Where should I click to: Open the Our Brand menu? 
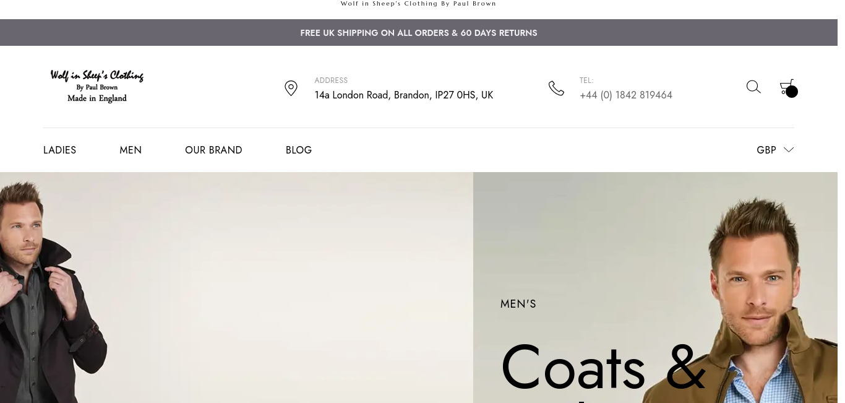[x=213, y=150]
